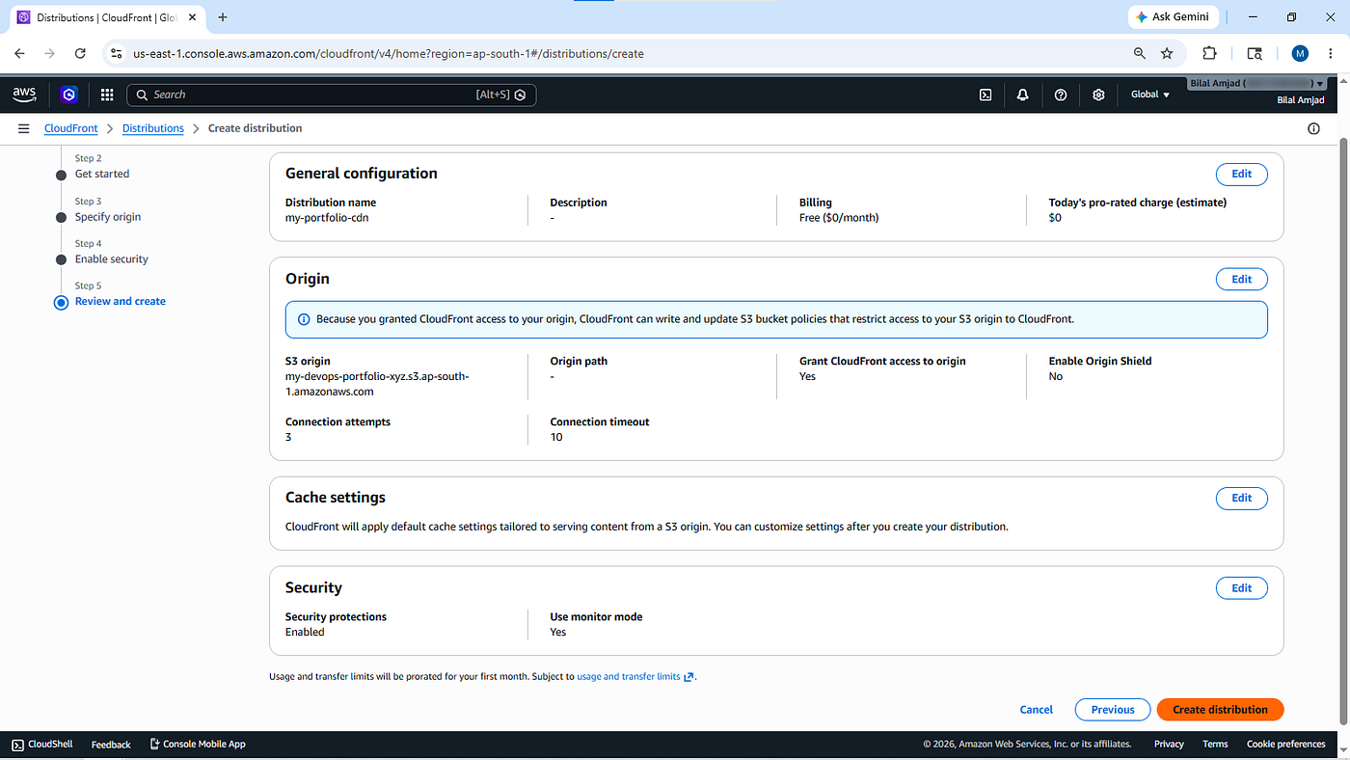Open Chrome profile avatar M

(x=1300, y=54)
